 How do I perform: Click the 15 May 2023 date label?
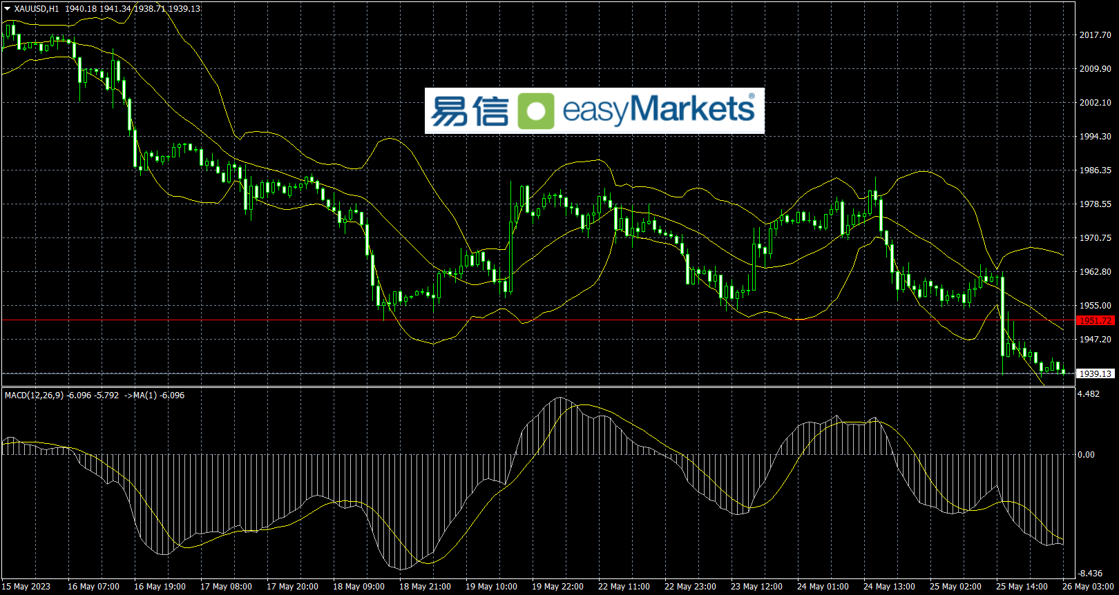pyautogui.click(x=26, y=587)
